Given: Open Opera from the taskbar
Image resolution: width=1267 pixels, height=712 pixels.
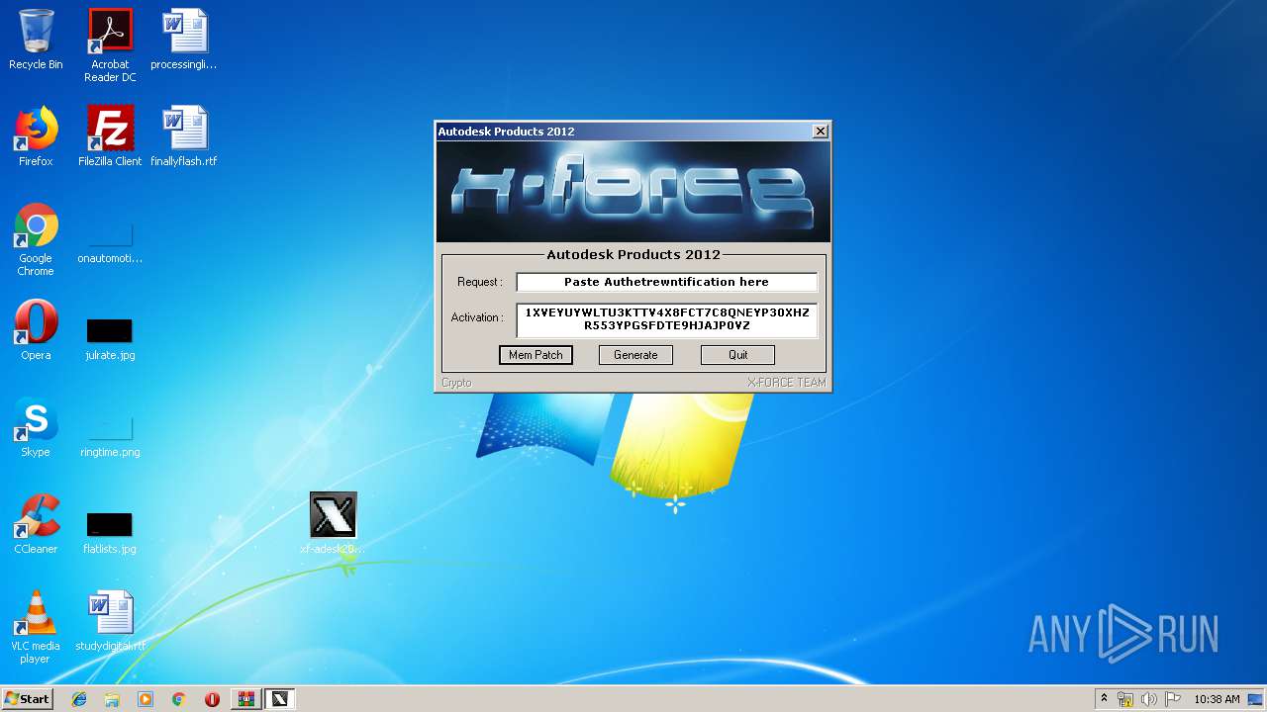Looking at the screenshot, I should pyautogui.click(x=212, y=699).
